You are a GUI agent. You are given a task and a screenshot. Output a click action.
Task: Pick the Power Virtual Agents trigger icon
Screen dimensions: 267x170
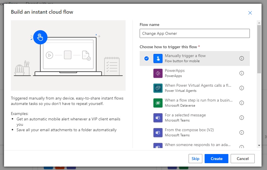pos(158,88)
